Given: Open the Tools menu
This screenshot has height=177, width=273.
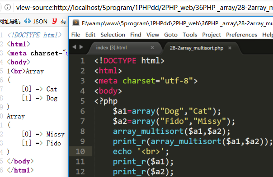Looking at the screenshot, I should point(190,35).
